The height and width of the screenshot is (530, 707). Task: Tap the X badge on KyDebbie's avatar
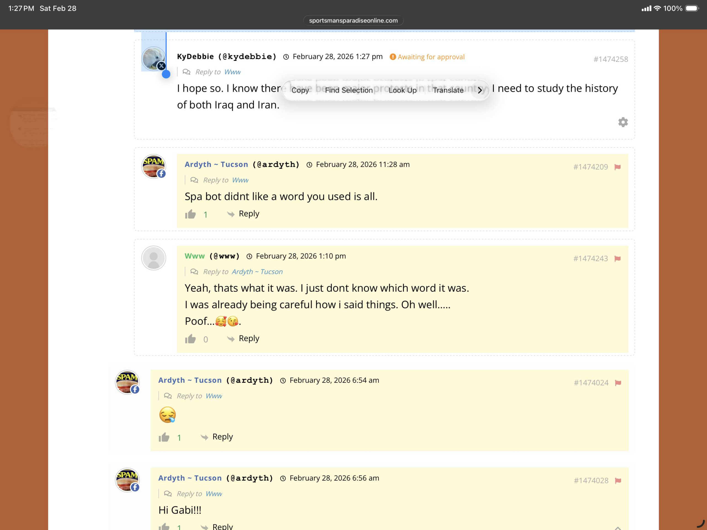point(161,66)
